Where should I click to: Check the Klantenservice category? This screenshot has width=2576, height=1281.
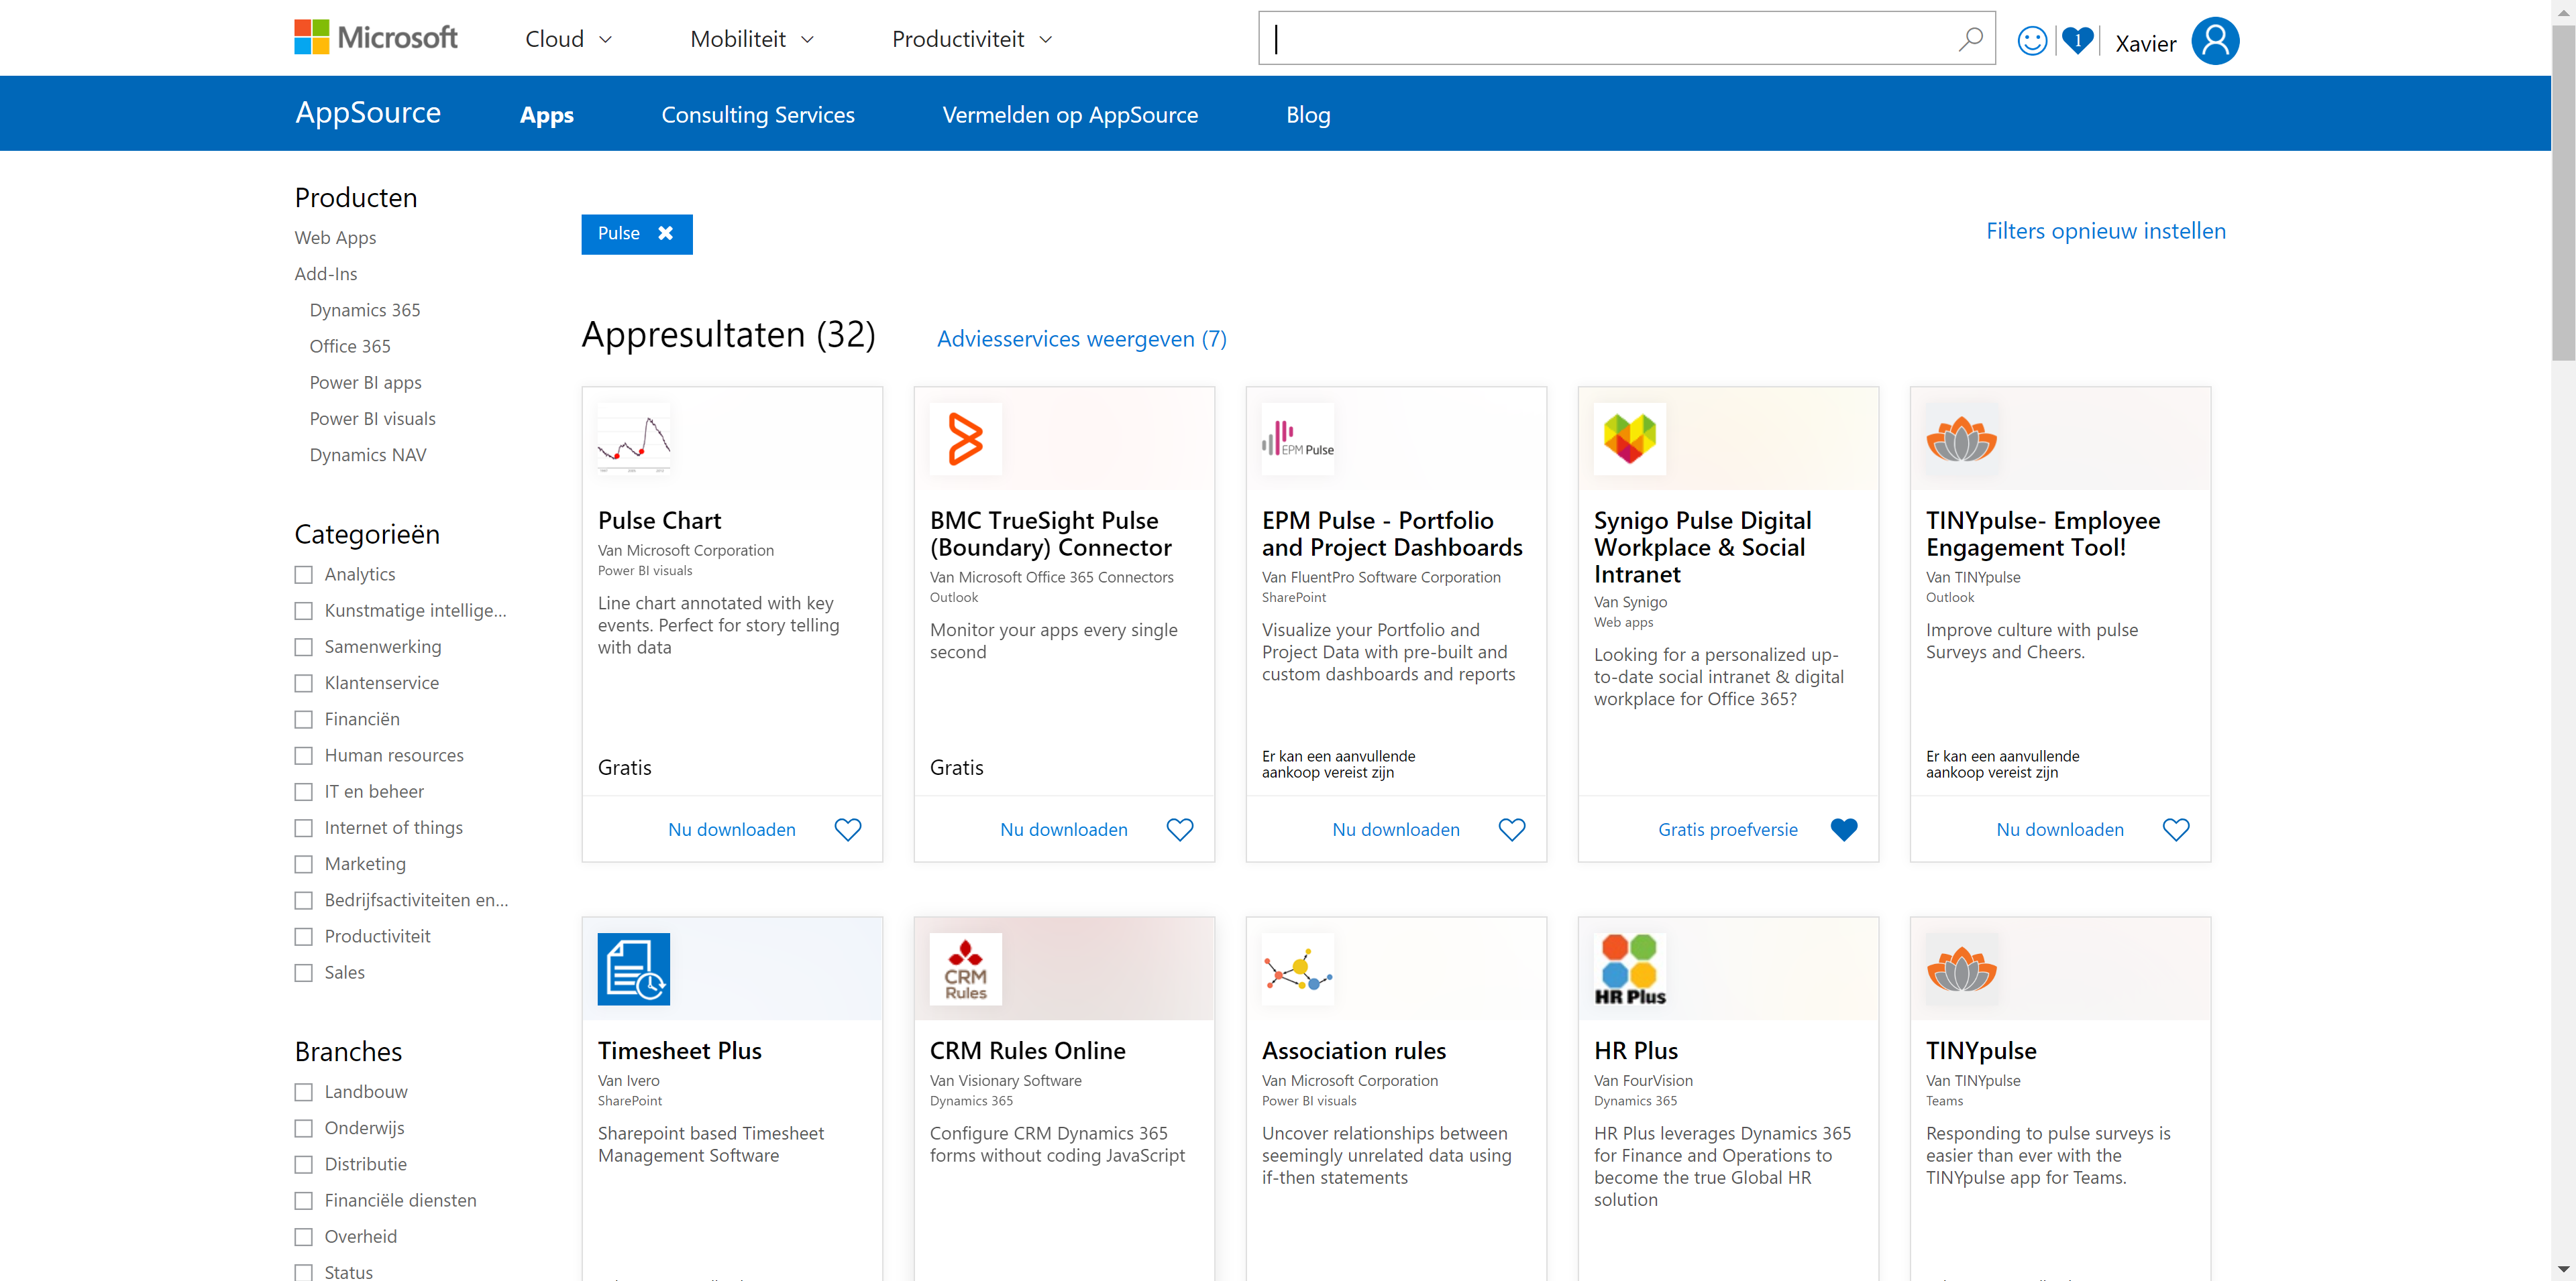coord(304,684)
